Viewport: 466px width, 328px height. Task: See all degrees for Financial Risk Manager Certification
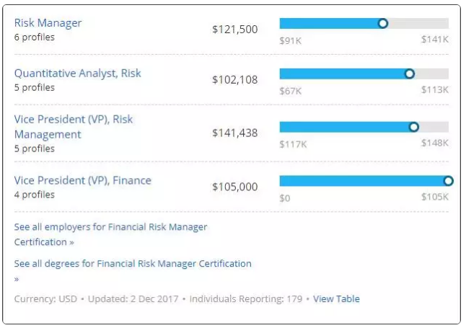(x=133, y=264)
